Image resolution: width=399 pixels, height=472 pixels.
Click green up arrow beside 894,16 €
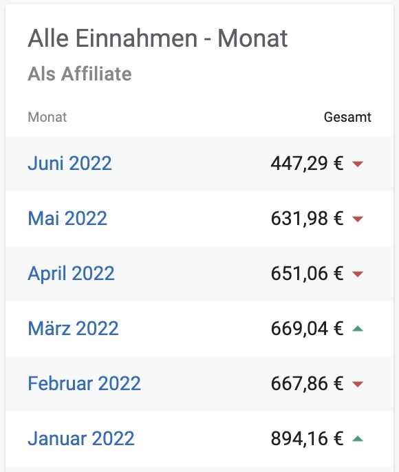click(x=358, y=438)
